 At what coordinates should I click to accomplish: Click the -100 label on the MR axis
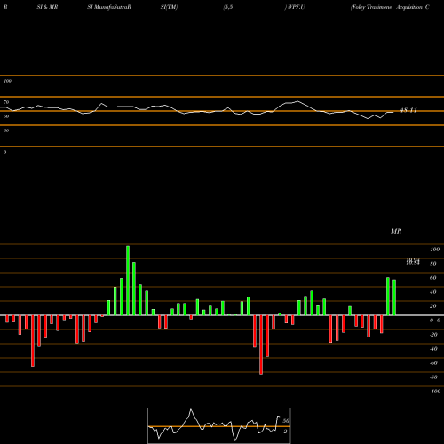pyautogui.click(x=435, y=392)
